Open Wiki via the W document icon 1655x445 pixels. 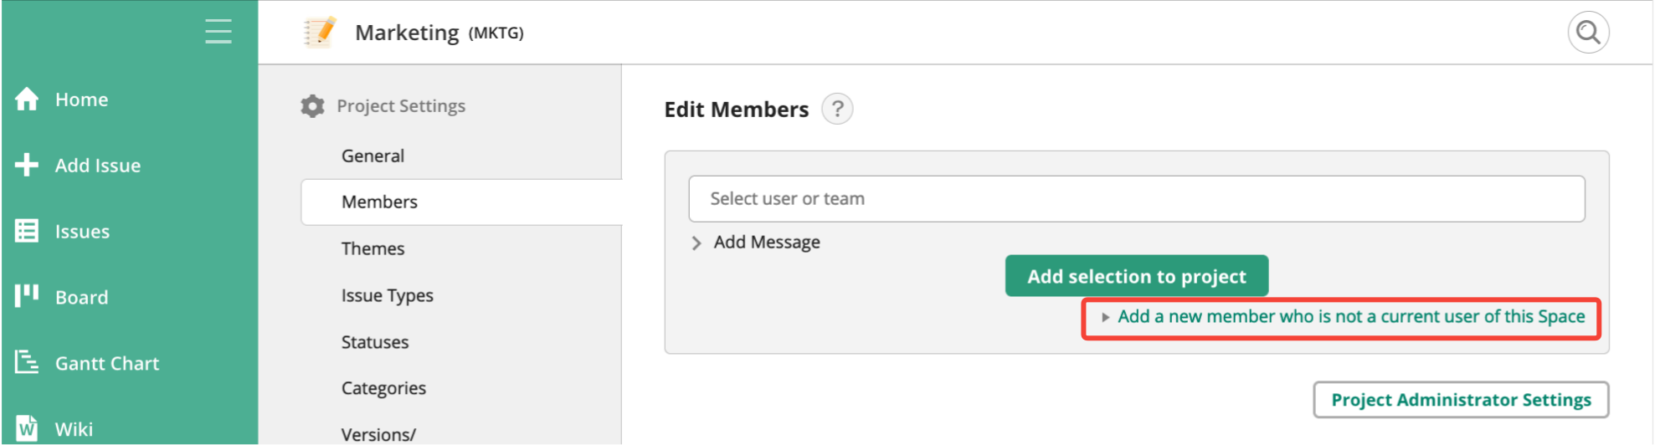[27, 428]
